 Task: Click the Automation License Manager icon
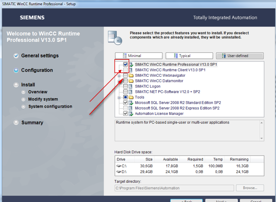[x=131, y=114]
